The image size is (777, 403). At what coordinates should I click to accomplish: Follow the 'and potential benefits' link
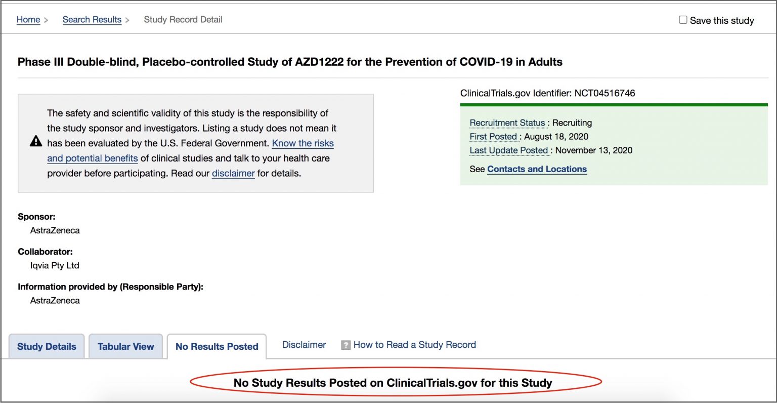click(93, 158)
